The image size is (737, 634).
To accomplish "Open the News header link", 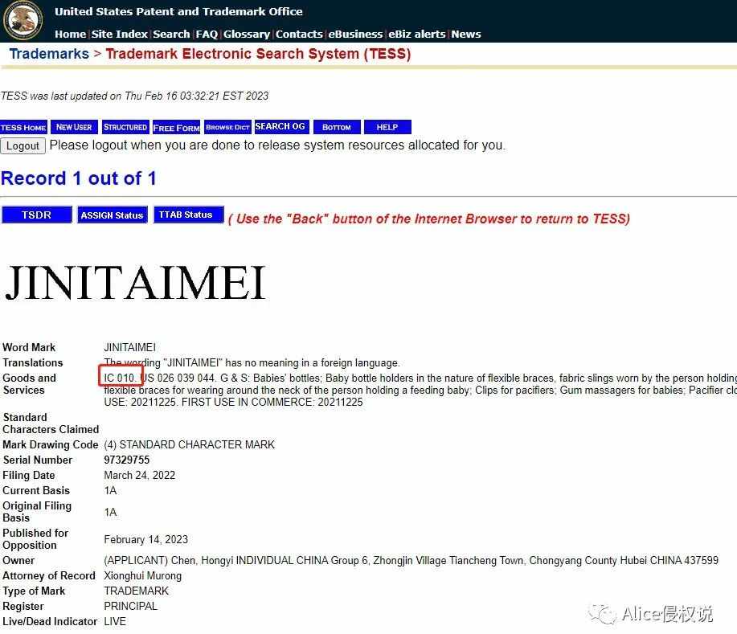I will [466, 35].
